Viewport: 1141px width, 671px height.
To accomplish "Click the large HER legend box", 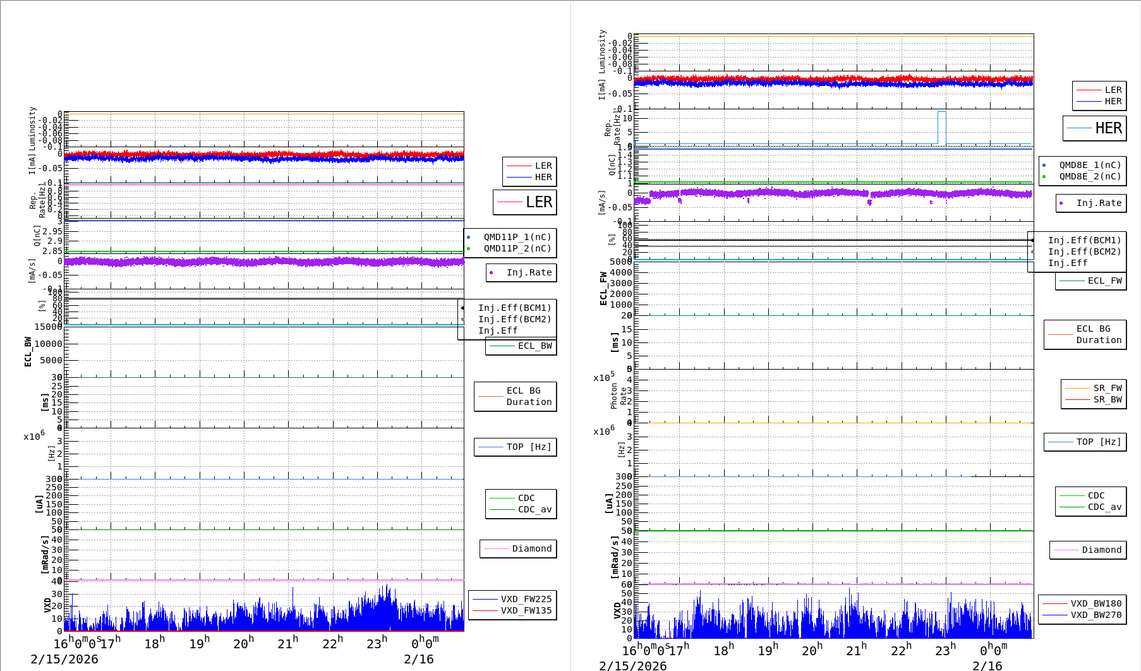I will coord(1094,128).
